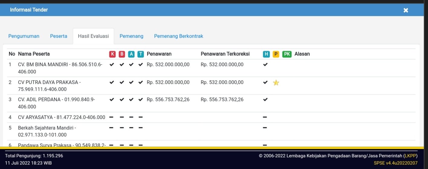Click the red B column badge
Screen dimensions: 428x169
(x=122, y=54)
